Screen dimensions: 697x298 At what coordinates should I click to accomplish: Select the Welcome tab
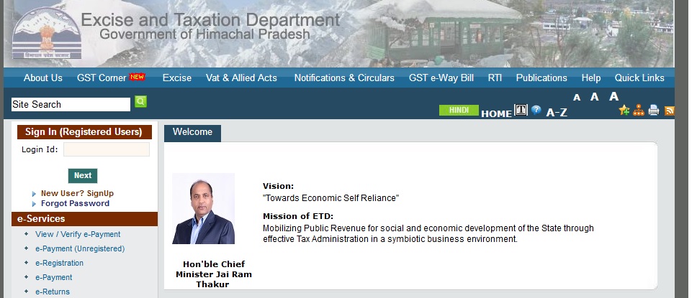[x=193, y=132]
